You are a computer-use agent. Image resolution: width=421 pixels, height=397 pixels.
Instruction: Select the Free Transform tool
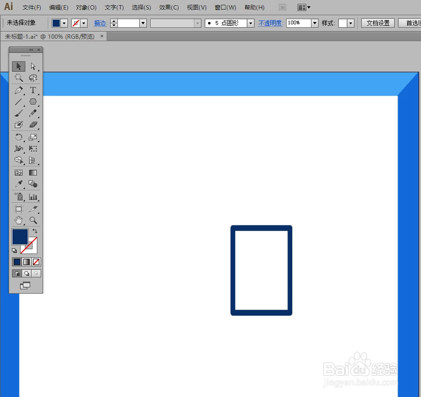click(x=33, y=149)
